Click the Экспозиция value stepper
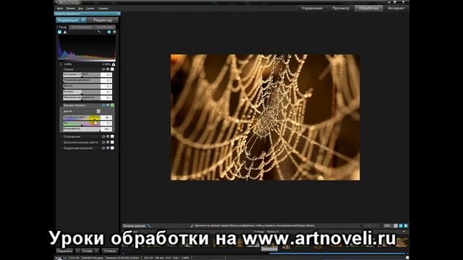Screen dimensions: 463x260 tap(111, 74)
